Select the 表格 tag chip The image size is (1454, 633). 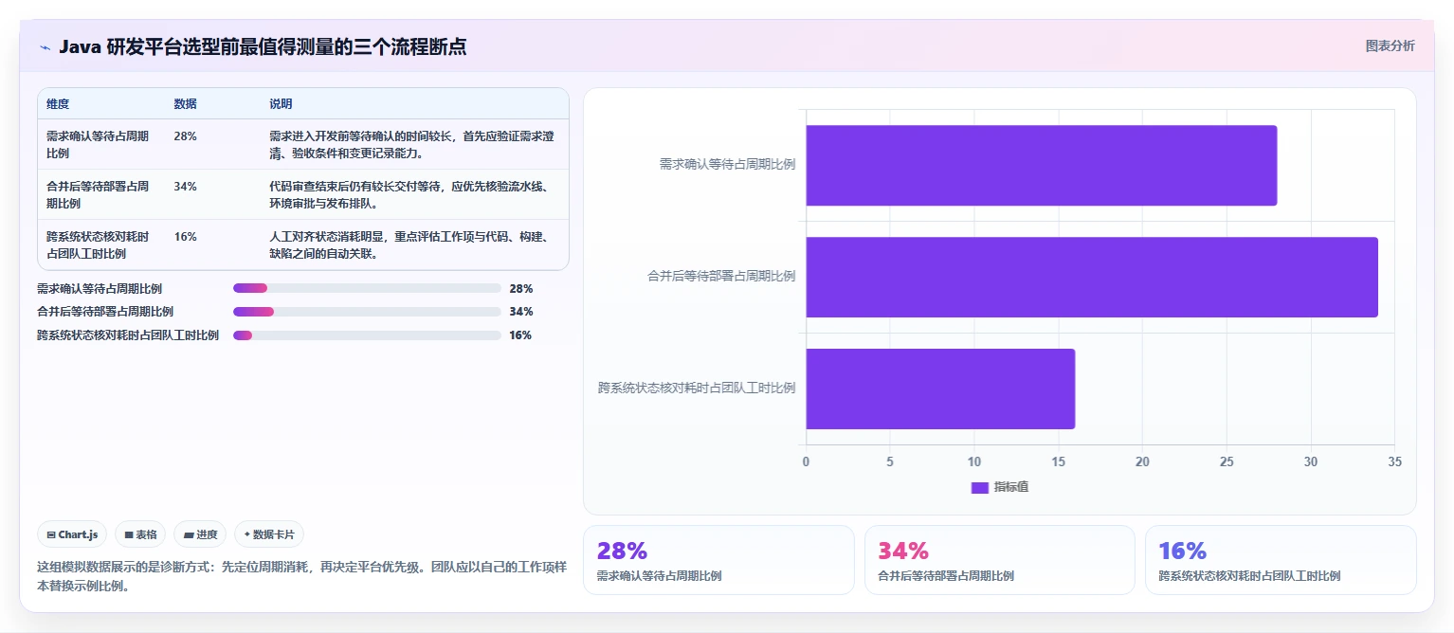140,534
